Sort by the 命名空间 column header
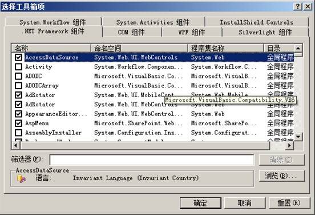The image size is (315, 215). (139, 48)
